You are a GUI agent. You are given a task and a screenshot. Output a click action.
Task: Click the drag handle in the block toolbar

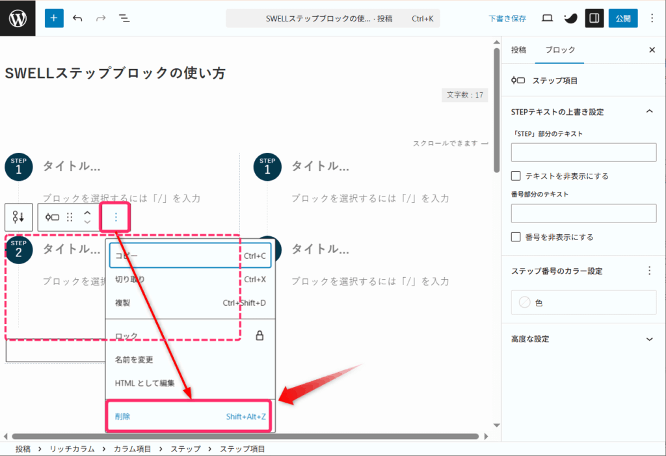pyautogui.click(x=70, y=217)
